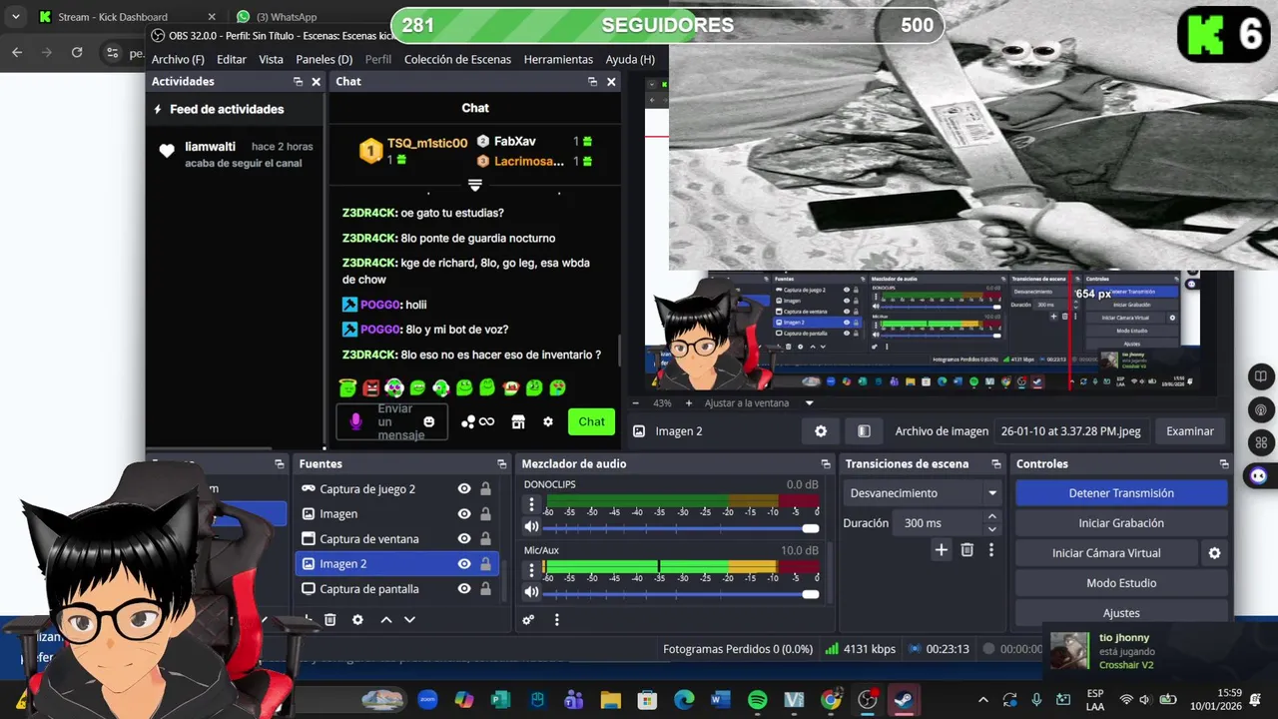Increase transition Duración with up stepper
Viewport: 1278px width, 719px height.
pyautogui.click(x=991, y=517)
